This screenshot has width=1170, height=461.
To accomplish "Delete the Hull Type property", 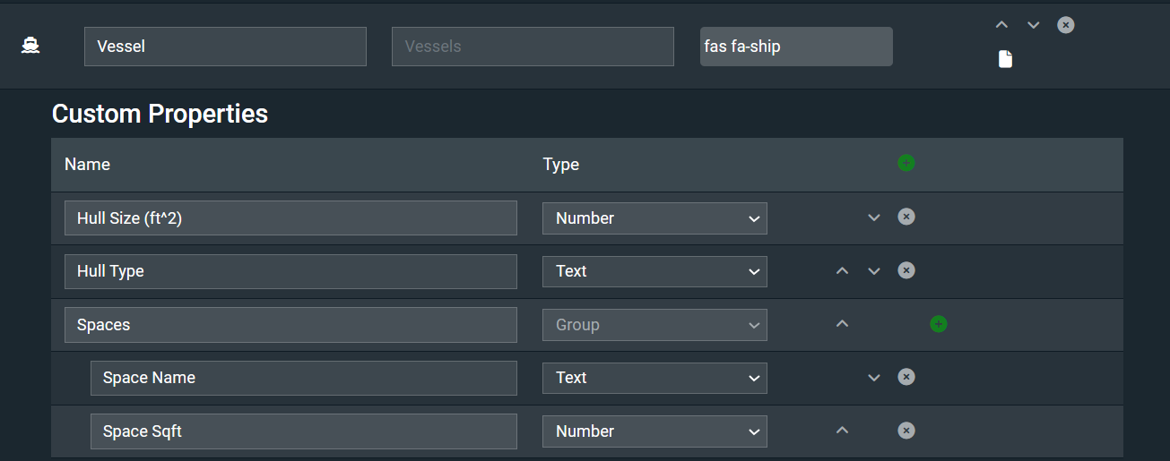I will point(906,270).
